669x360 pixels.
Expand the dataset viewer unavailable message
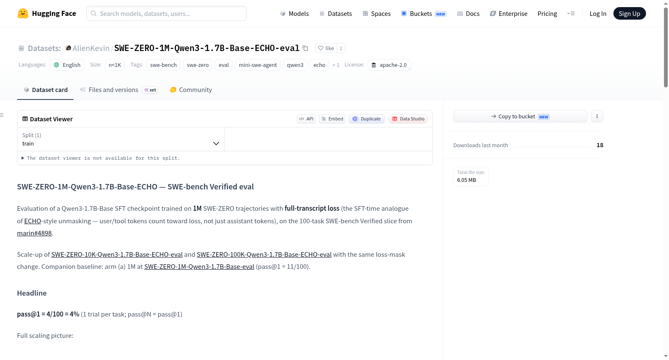click(x=101, y=158)
